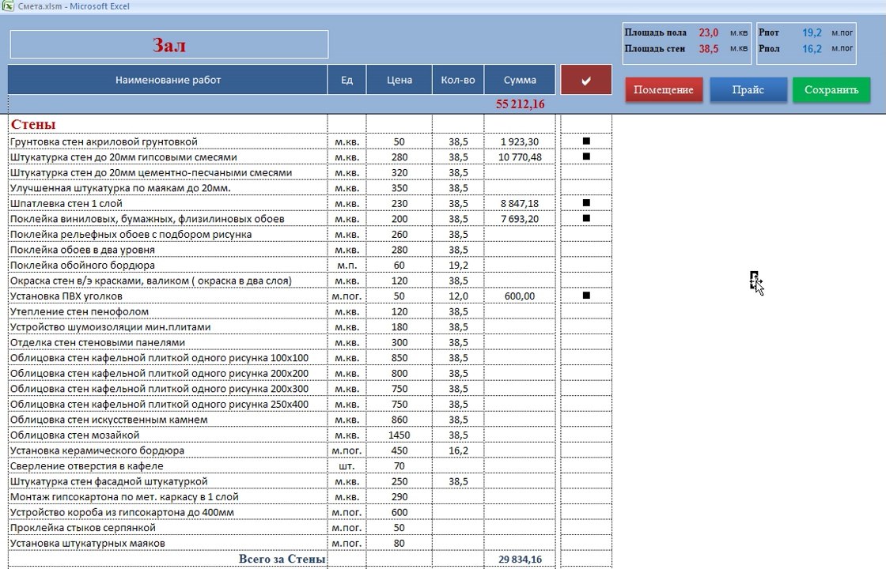This screenshot has width=886, height=569.
Task: Check the empty mark cell for Поклейка обойного бордюра
Action: click(586, 265)
